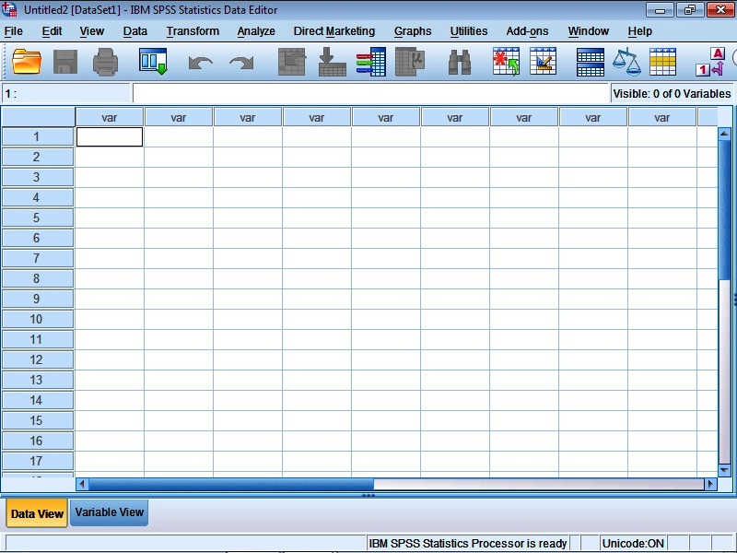Open the Graphs menu

[413, 31]
